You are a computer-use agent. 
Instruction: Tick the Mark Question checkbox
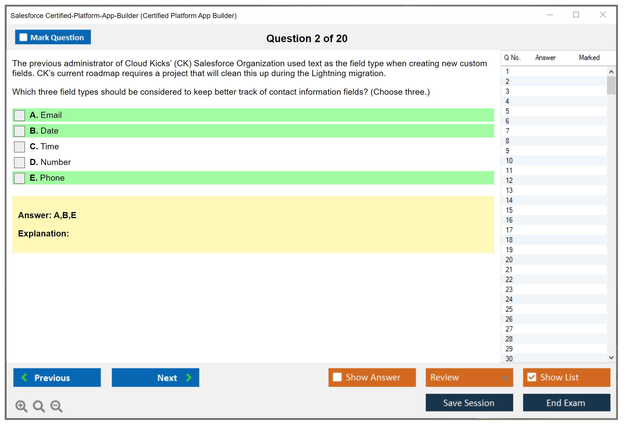coord(23,37)
